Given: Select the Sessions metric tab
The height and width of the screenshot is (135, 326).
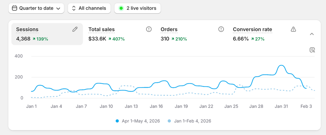Looking at the screenshot, I should point(47,34).
